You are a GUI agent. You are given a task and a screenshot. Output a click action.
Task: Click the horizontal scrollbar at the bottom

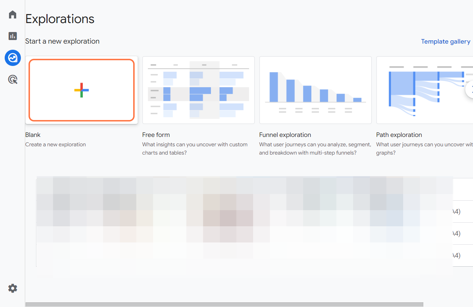(224, 304)
